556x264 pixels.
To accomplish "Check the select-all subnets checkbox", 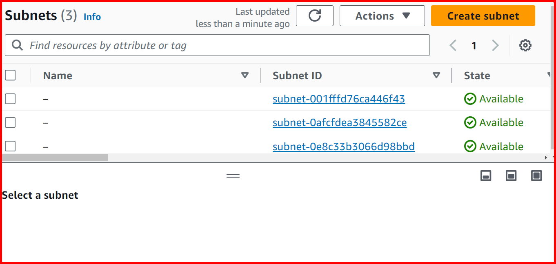I will (x=10, y=75).
